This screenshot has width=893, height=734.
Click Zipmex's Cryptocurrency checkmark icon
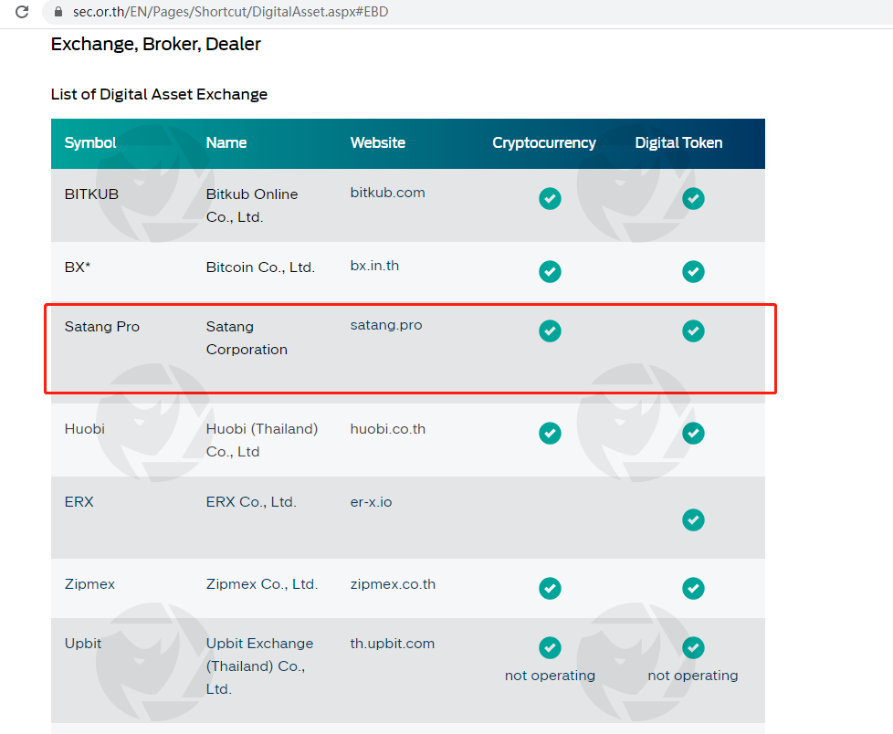(550, 588)
